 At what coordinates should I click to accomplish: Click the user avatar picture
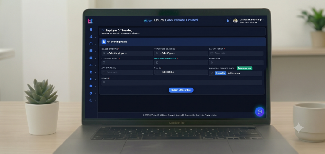pyautogui.click(x=235, y=21)
